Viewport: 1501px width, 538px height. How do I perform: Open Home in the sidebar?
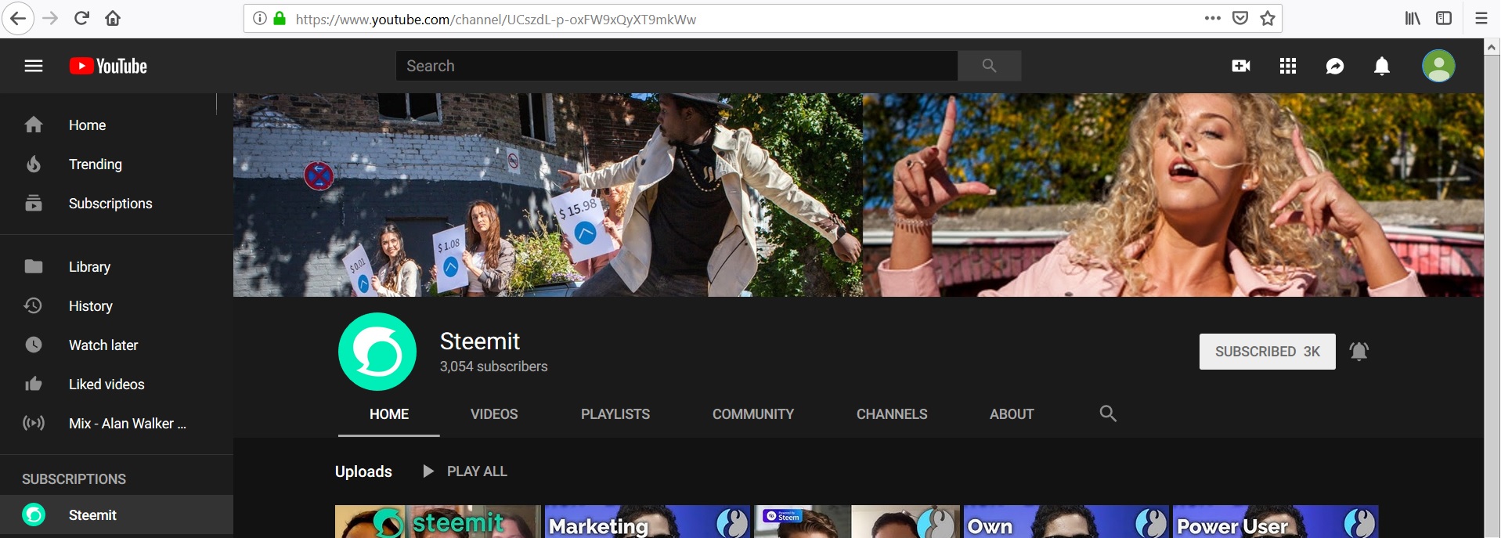(116, 125)
